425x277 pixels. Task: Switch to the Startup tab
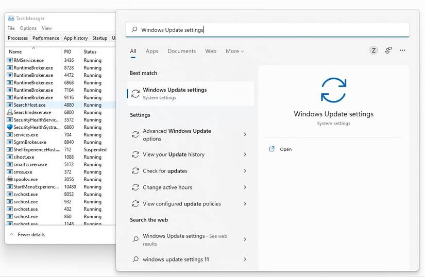tap(100, 38)
